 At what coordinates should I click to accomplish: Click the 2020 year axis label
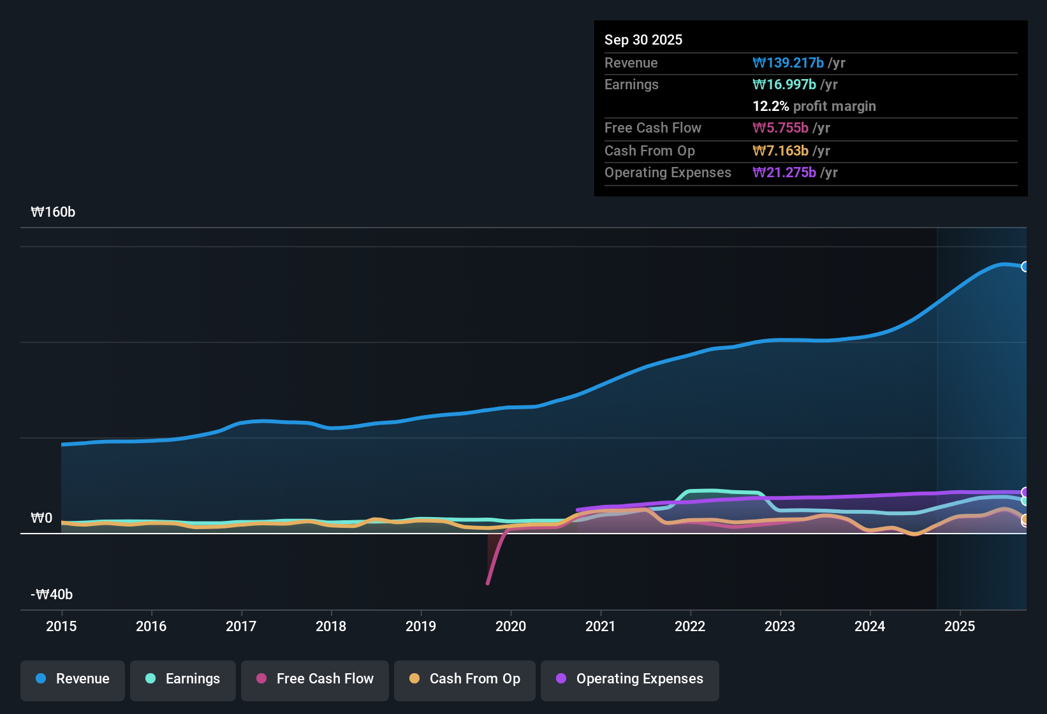[511, 627]
